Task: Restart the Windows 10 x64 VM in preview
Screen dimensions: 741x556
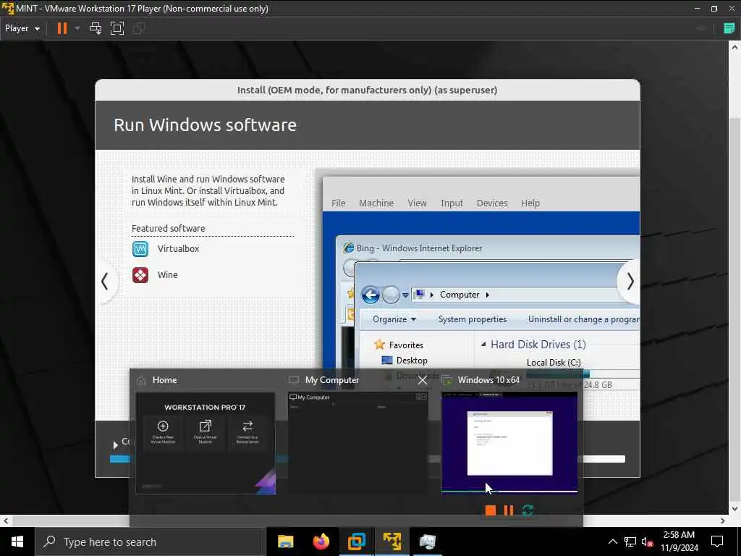Action: click(x=528, y=510)
